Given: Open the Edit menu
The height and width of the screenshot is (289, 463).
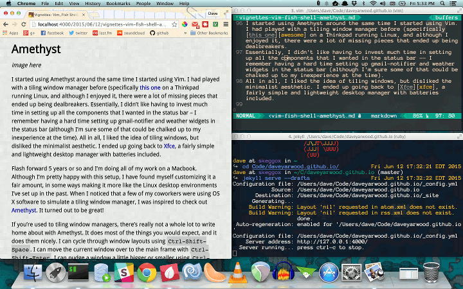Looking at the screenshot, I should tap(59, 4).
